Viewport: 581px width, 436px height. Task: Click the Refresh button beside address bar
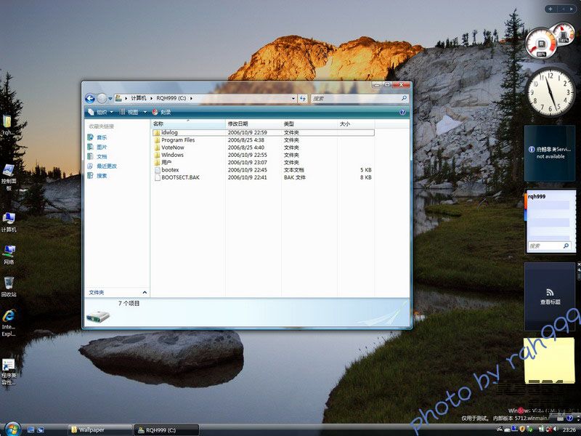(303, 98)
